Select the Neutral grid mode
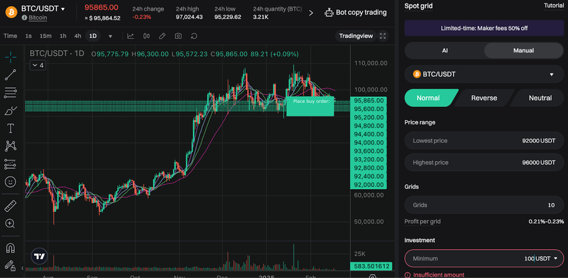Viewport: 568px width, 278px height. coord(540,98)
